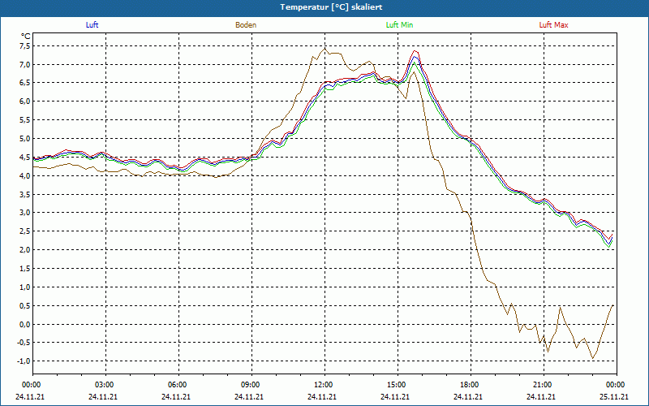Click the 5,5 y-axis value
The width and height of the screenshot is (649, 406).
click(x=25, y=120)
